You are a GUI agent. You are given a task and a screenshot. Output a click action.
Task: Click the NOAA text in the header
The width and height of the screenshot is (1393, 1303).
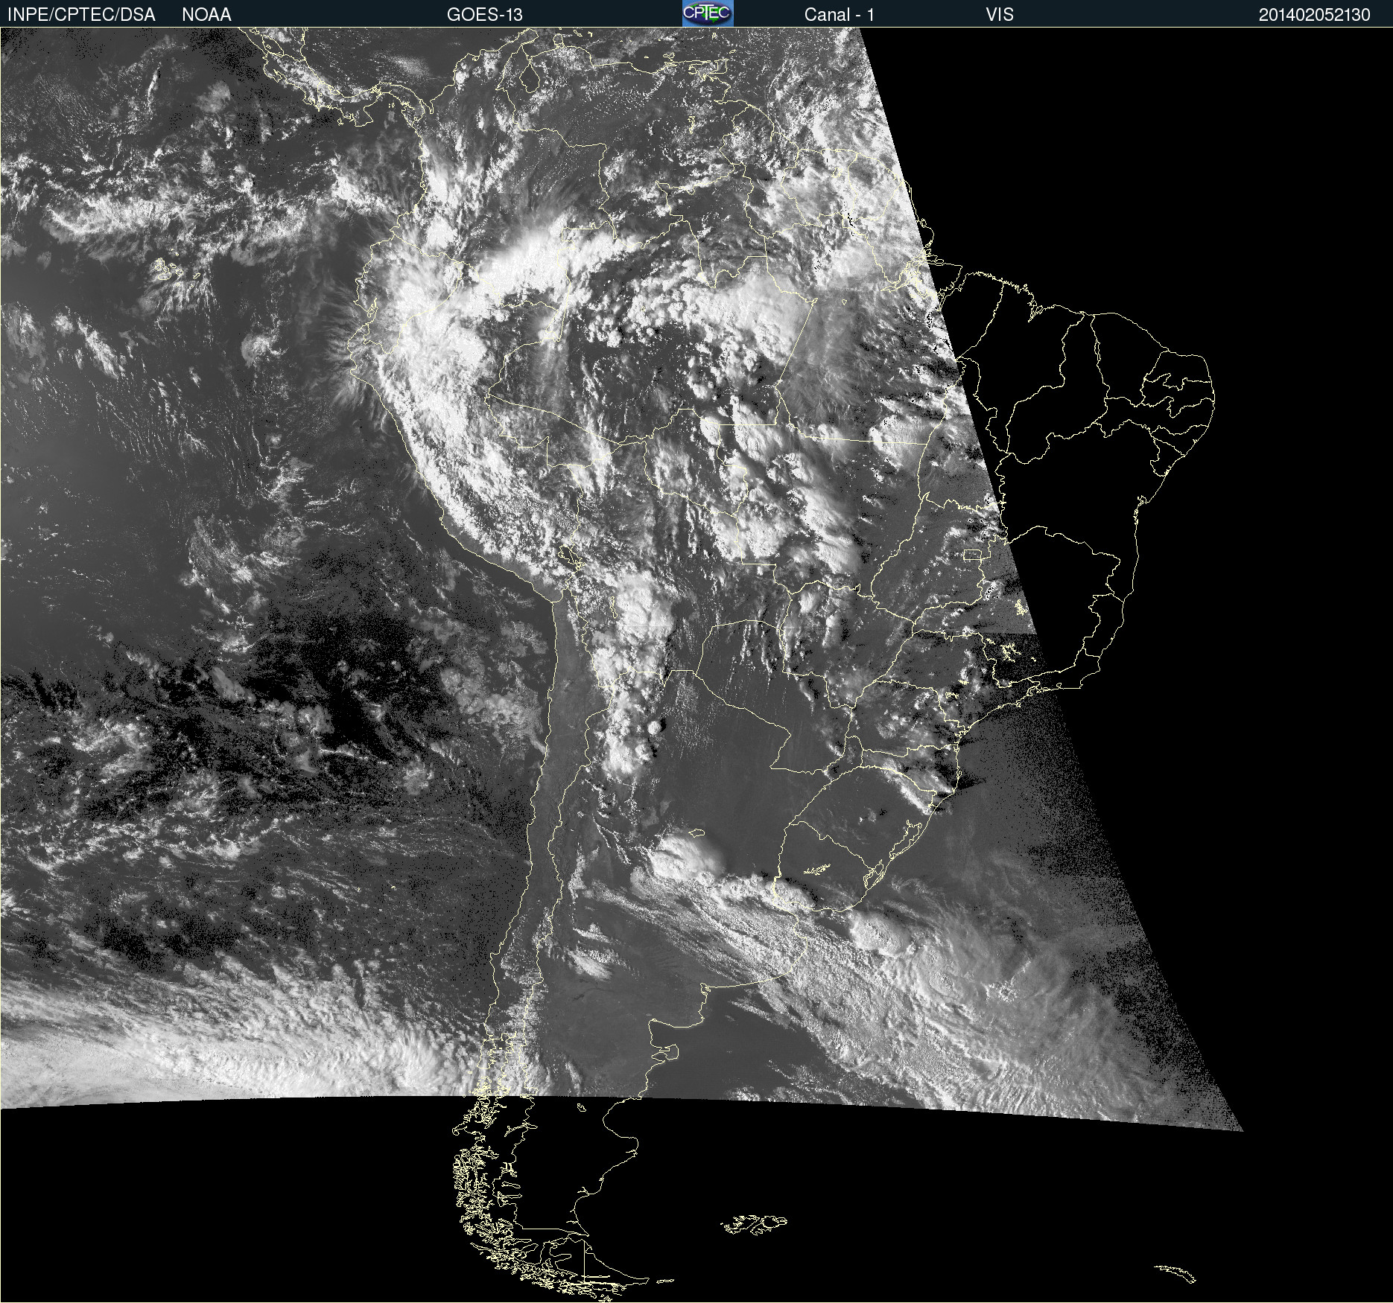pos(206,14)
